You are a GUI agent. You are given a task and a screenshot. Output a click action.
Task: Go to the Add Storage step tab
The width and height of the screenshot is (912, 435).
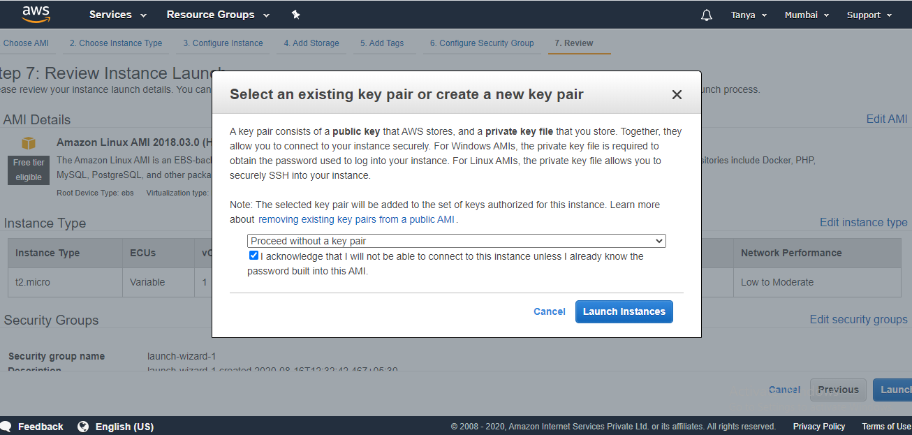(311, 43)
